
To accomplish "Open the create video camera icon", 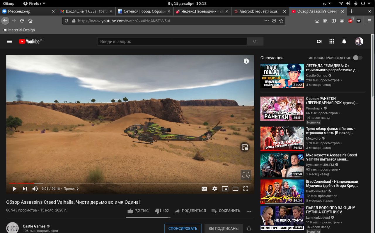I will point(319,41).
